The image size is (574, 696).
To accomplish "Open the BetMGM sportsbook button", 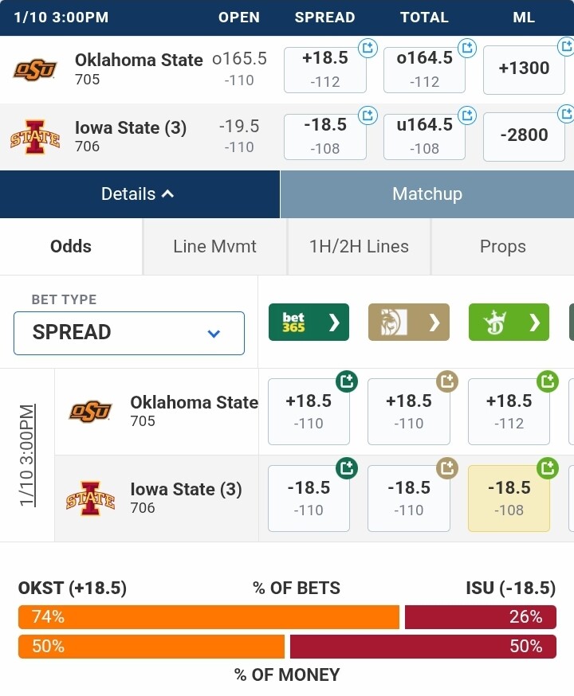I will (409, 323).
